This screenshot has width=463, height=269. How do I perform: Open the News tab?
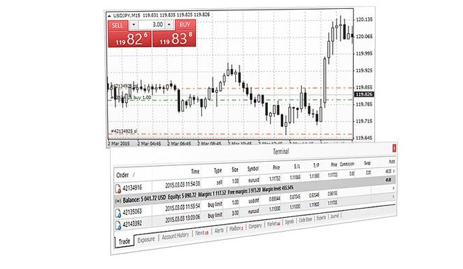201,233
